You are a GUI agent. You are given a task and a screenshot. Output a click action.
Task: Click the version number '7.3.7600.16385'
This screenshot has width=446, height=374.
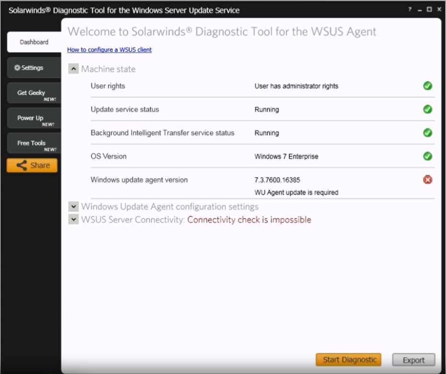[x=277, y=180]
